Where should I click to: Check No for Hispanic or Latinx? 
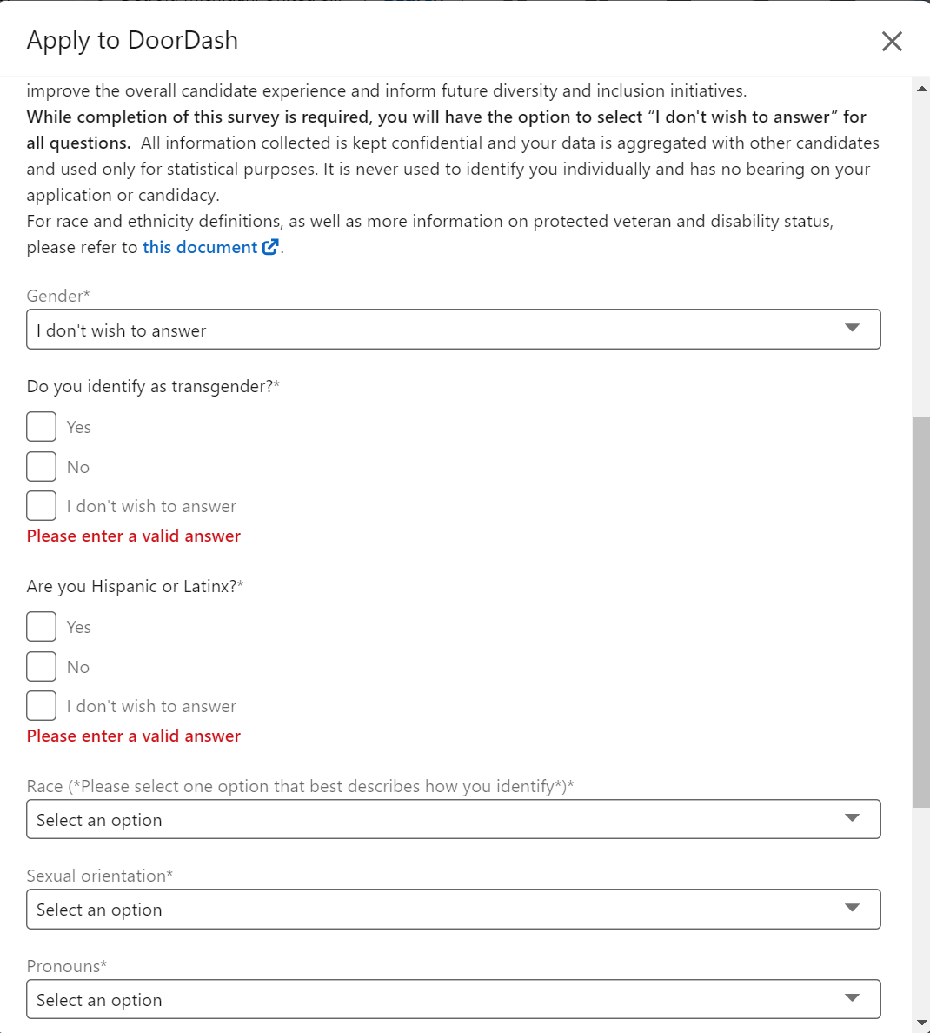(x=41, y=667)
